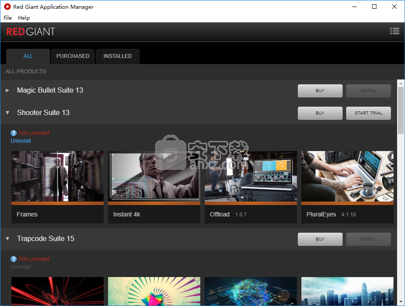This screenshot has height=306, width=405.
Task: Switch to the PURCHASED tab
Action: (x=73, y=56)
